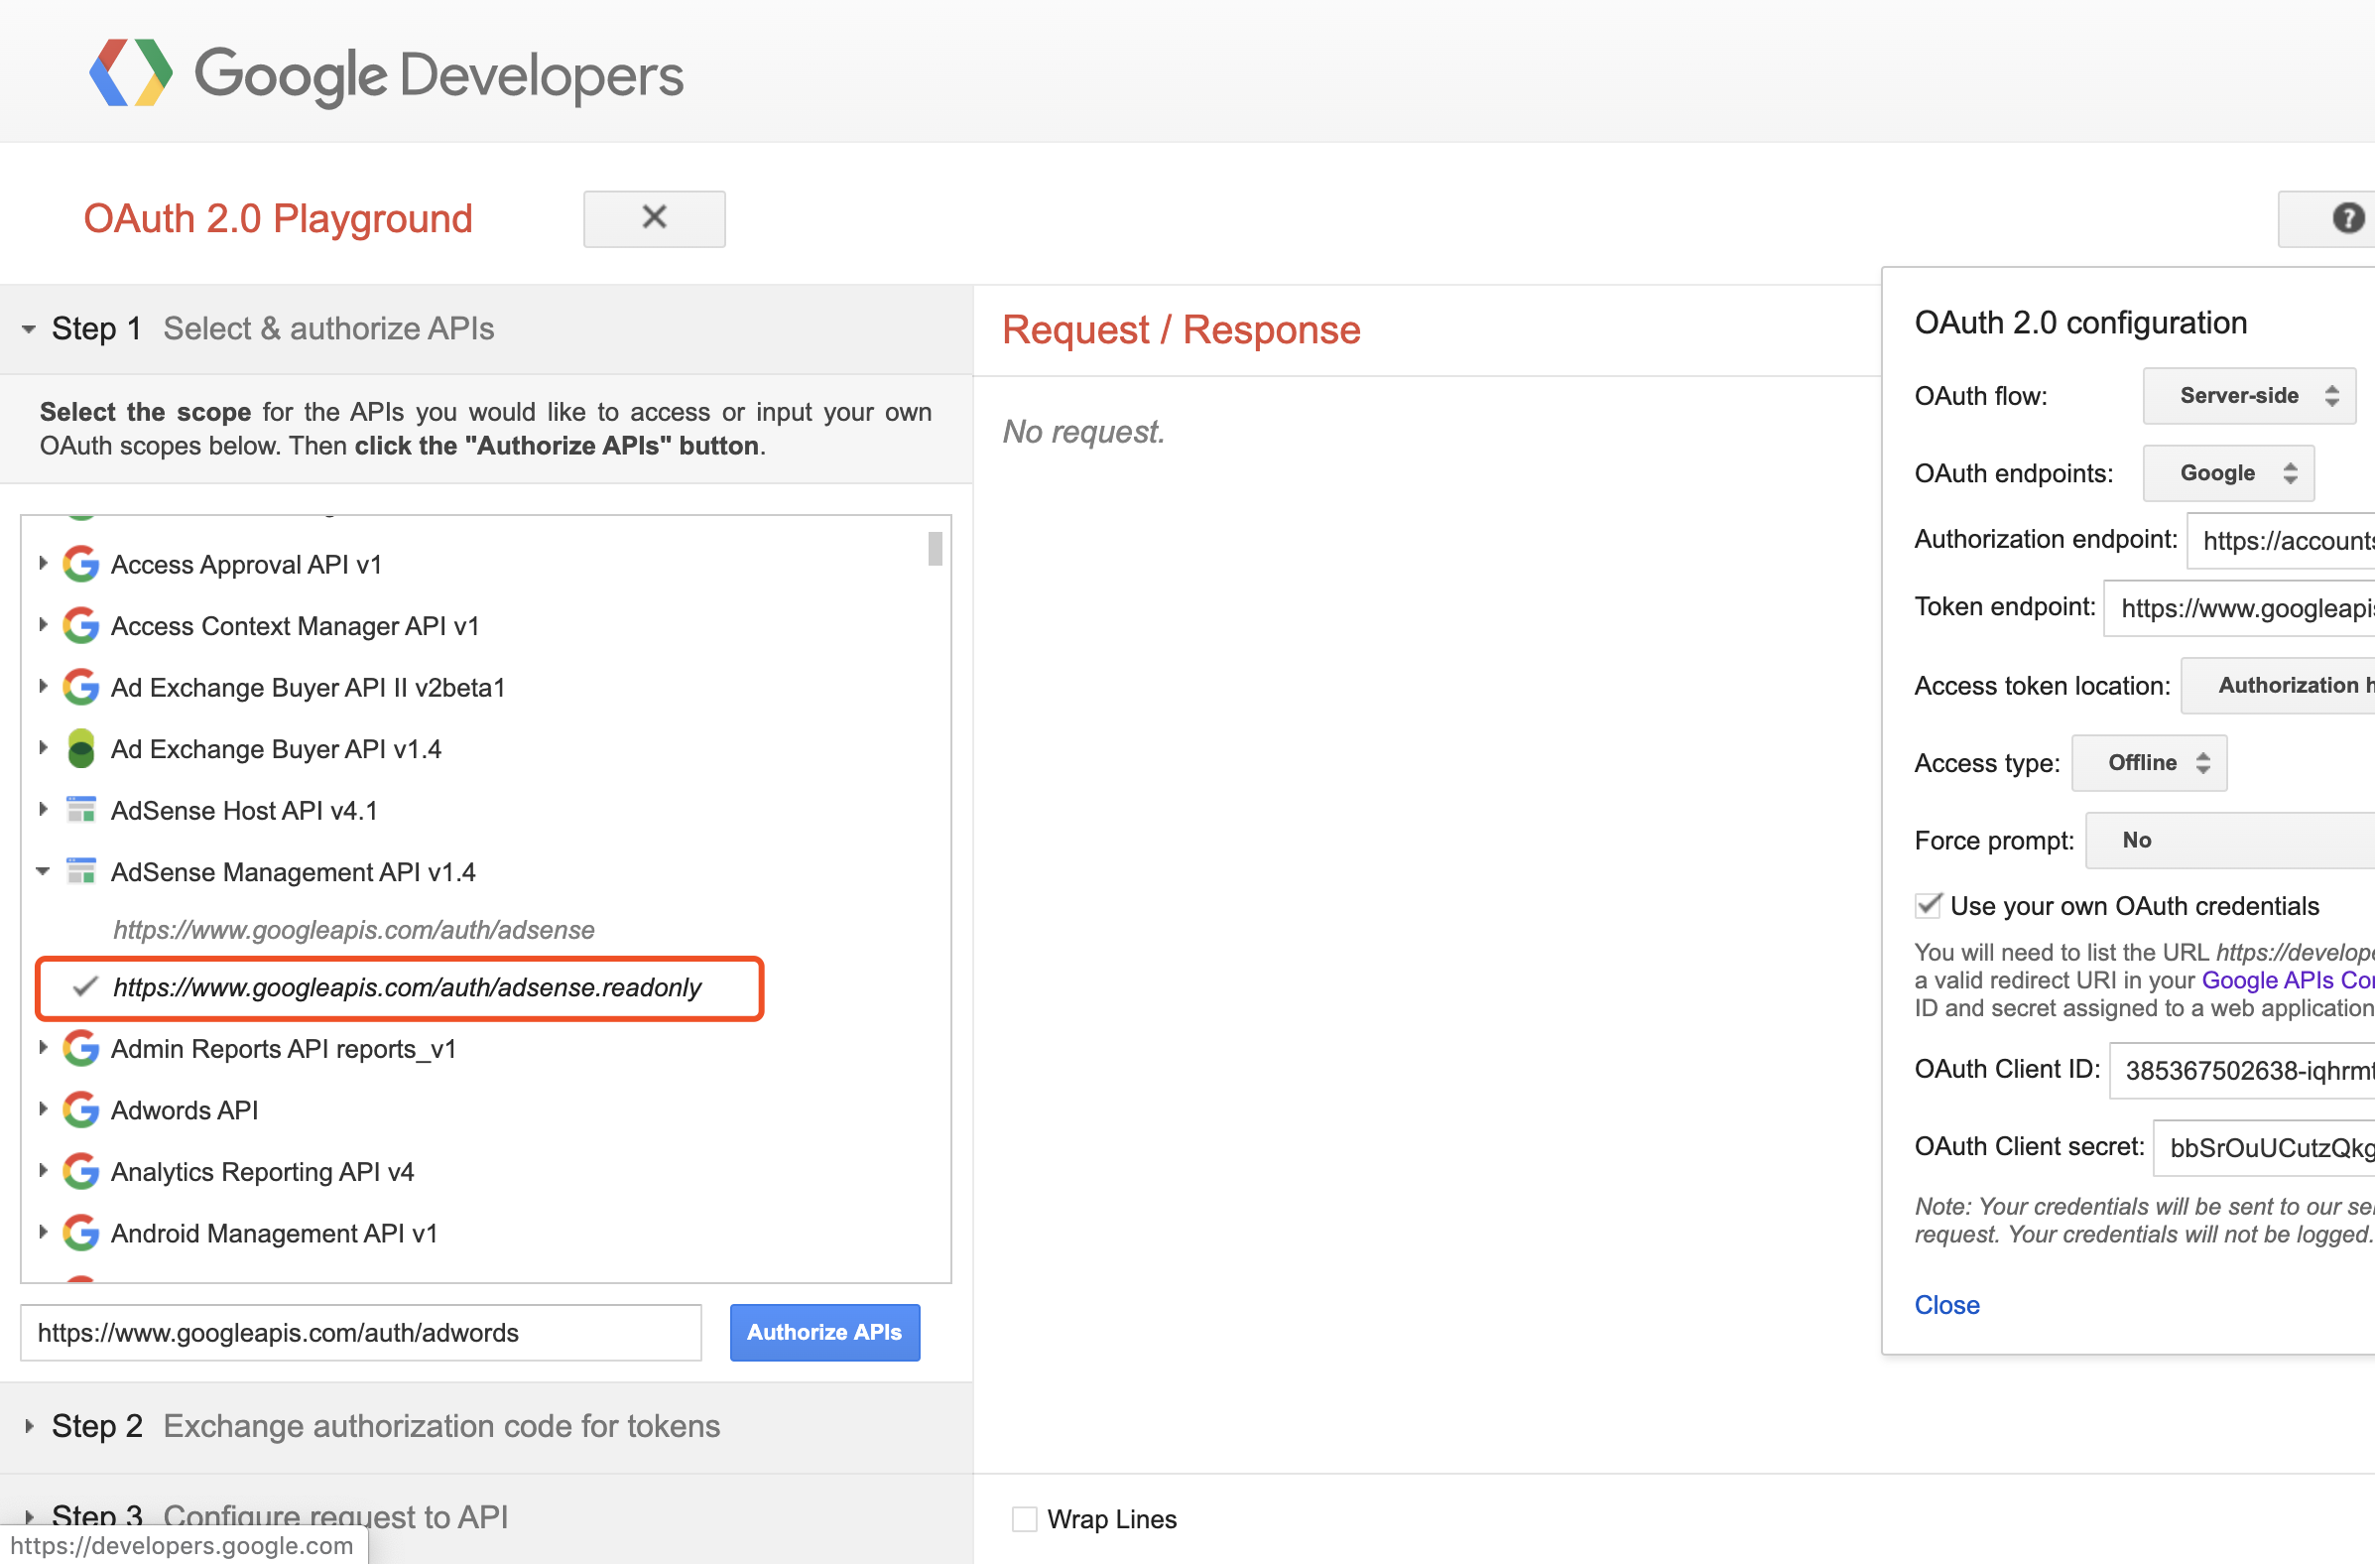This screenshot has width=2375, height=1564.
Task: Click the AdSense Host API v4.1 icon
Action: click(80, 809)
